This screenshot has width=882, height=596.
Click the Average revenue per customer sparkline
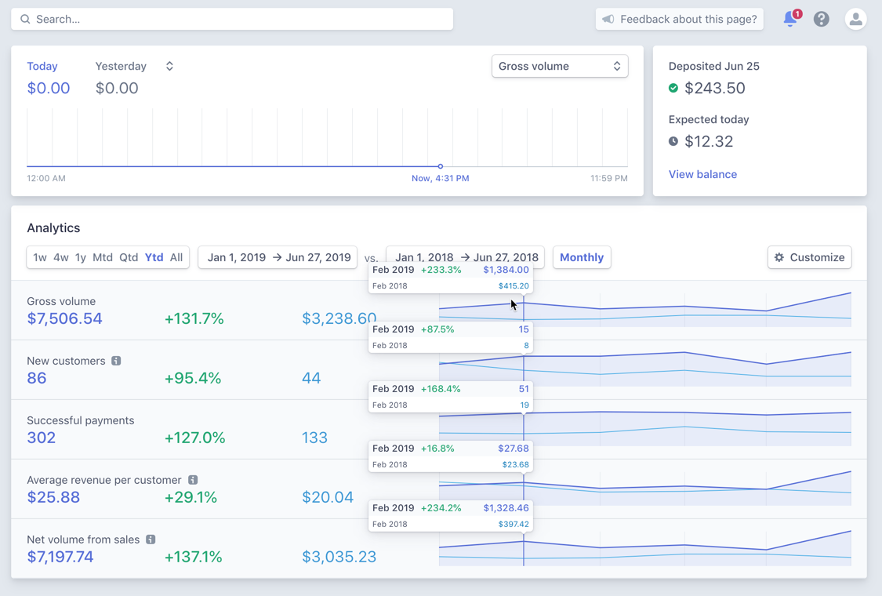[x=644, y=489]
